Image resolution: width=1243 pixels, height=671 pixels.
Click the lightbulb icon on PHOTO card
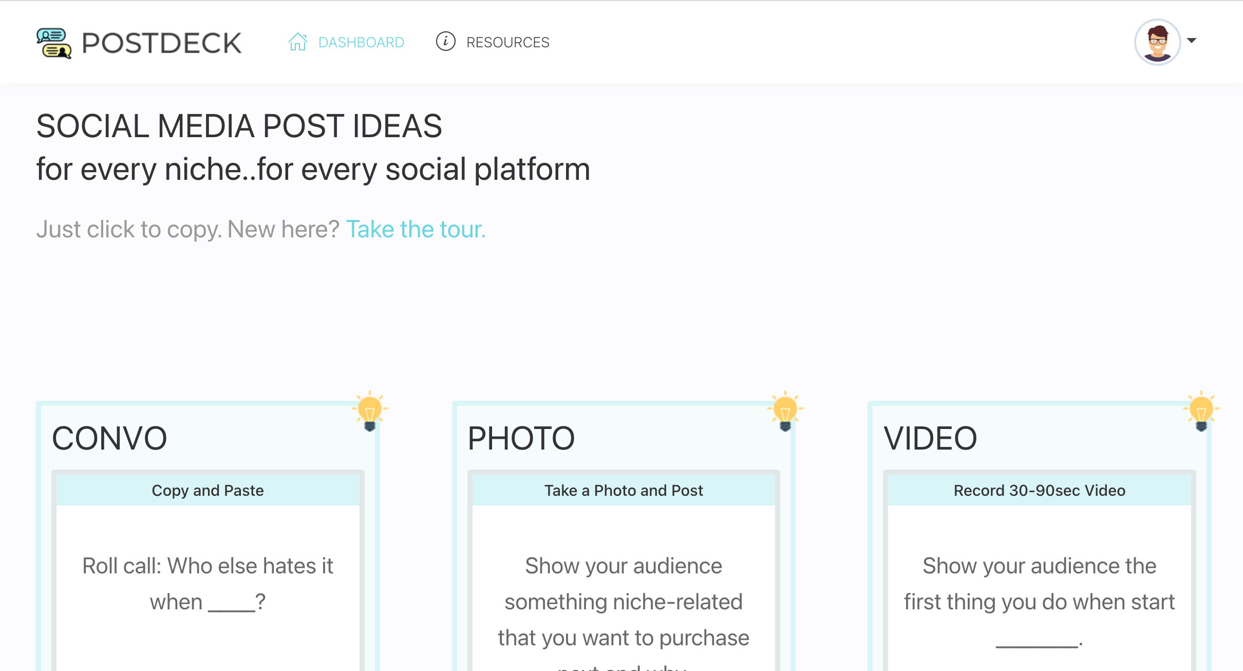click(785, 412)
